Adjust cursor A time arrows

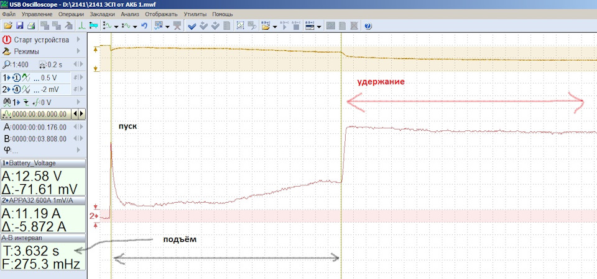point(78,126)
